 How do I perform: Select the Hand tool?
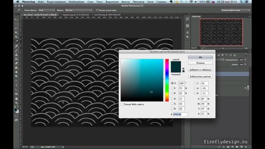pyautogui.click(x=17, y=99)
